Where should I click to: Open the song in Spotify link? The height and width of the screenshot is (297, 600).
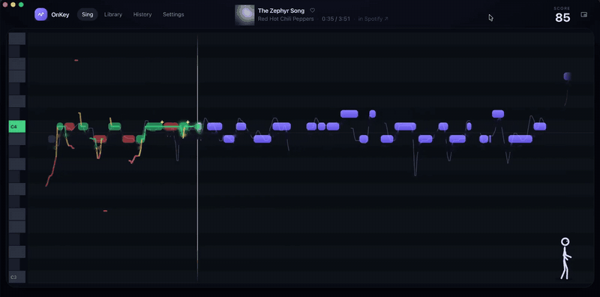click(x=373, y=19)
